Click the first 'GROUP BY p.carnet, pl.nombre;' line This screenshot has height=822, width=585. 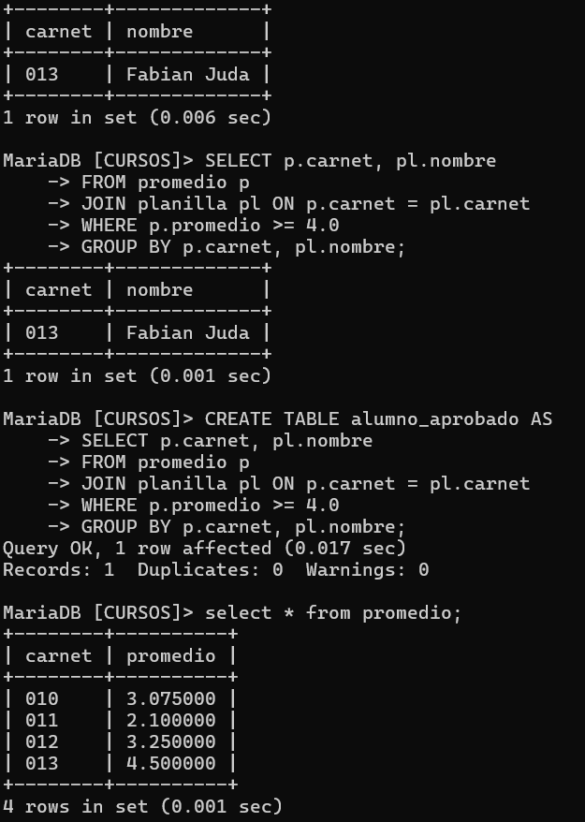pos(227,247)
